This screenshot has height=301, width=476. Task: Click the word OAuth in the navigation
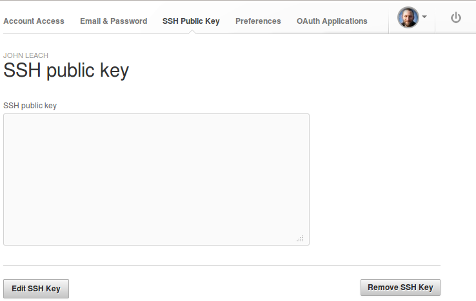(x=308, y=21)
